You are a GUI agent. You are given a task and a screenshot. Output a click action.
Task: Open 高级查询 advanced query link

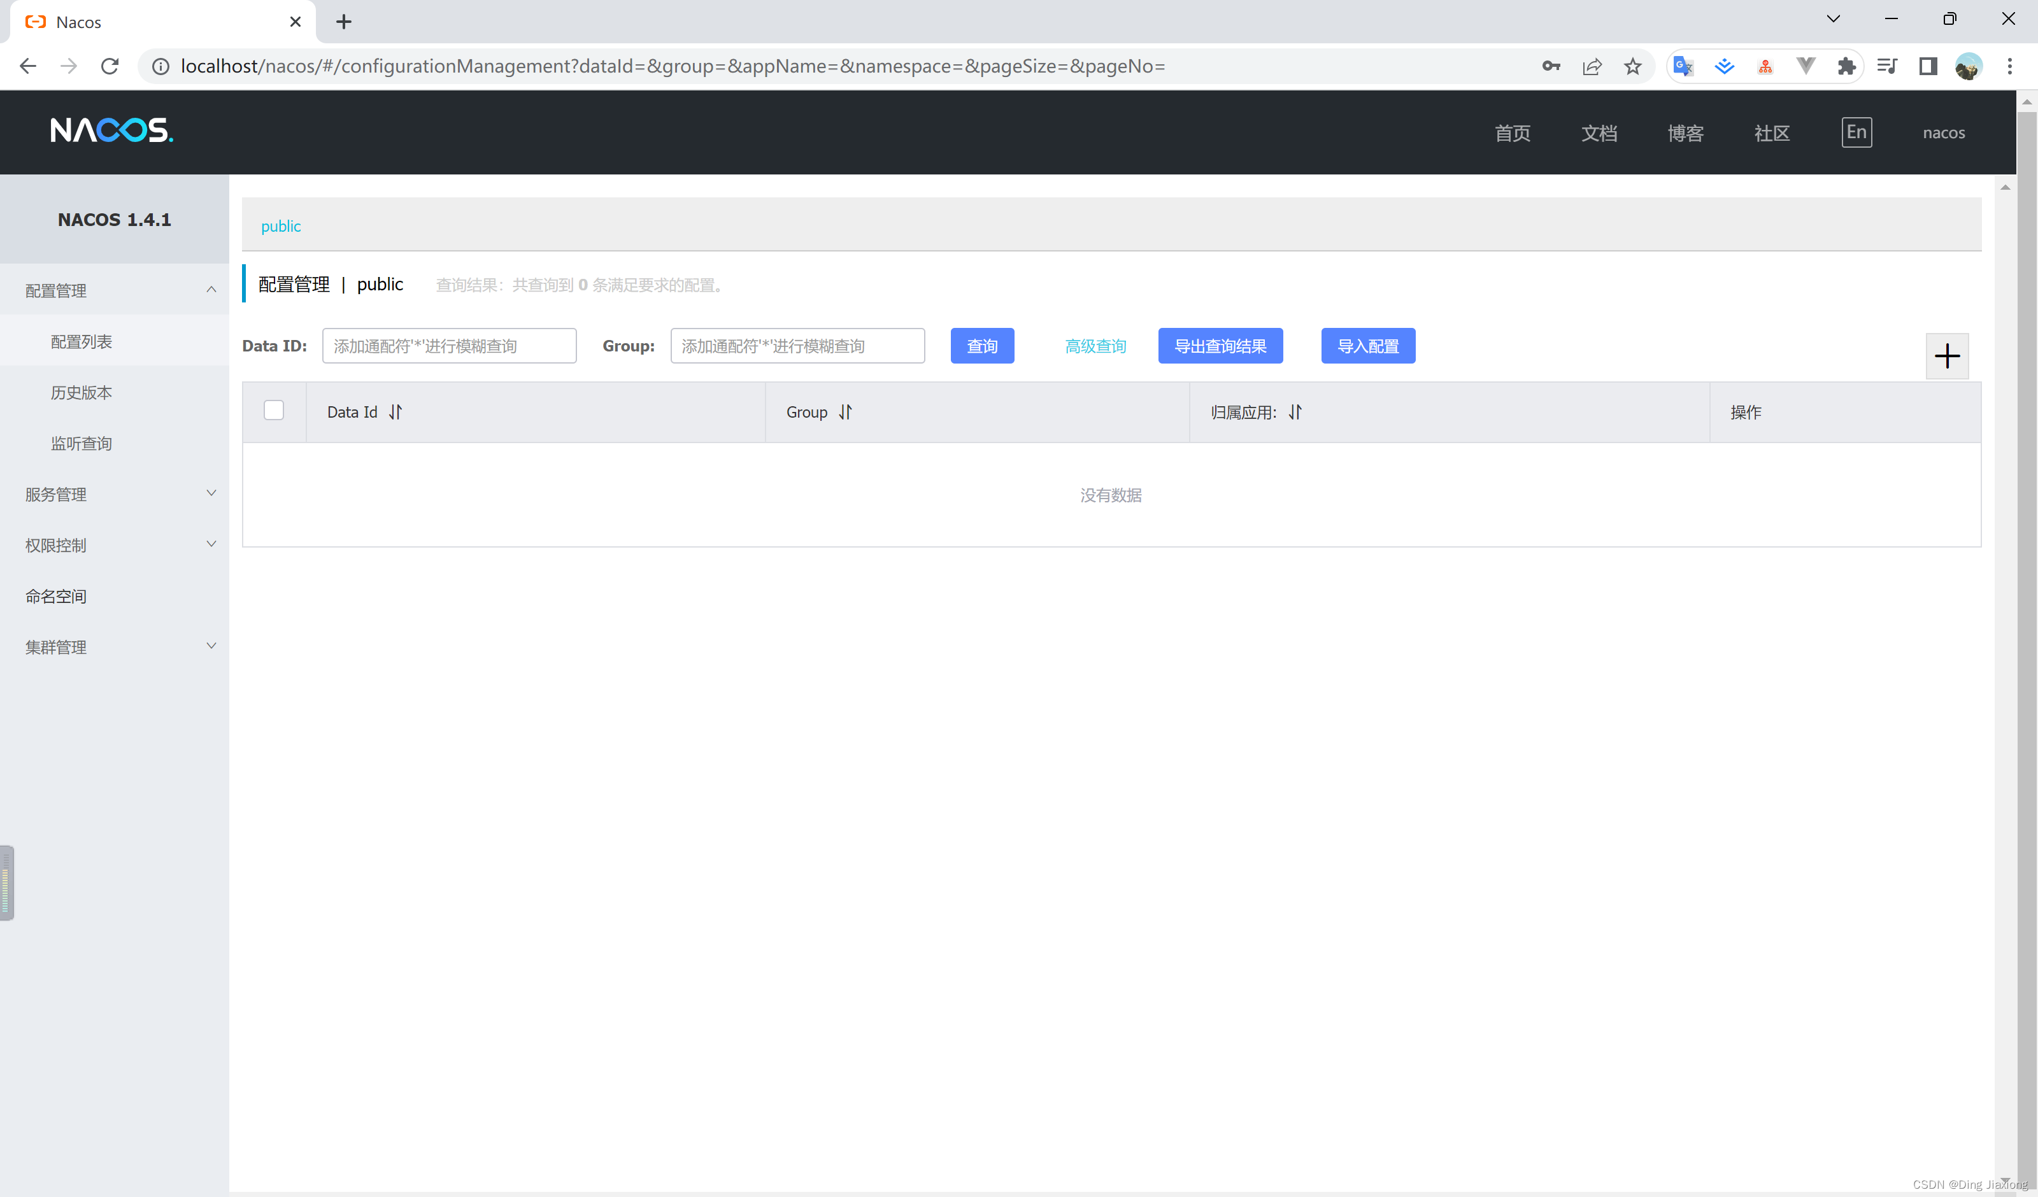pyautogui.click(x=1095, y=346)
